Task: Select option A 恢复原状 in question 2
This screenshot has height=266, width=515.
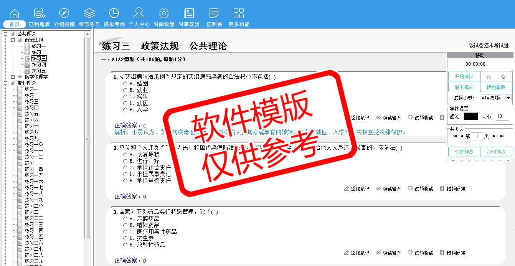Action: click(125, 155)
